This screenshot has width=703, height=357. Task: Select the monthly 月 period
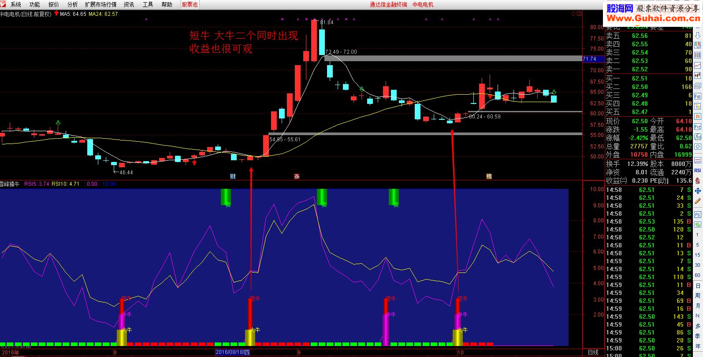[x=698, y=306]
